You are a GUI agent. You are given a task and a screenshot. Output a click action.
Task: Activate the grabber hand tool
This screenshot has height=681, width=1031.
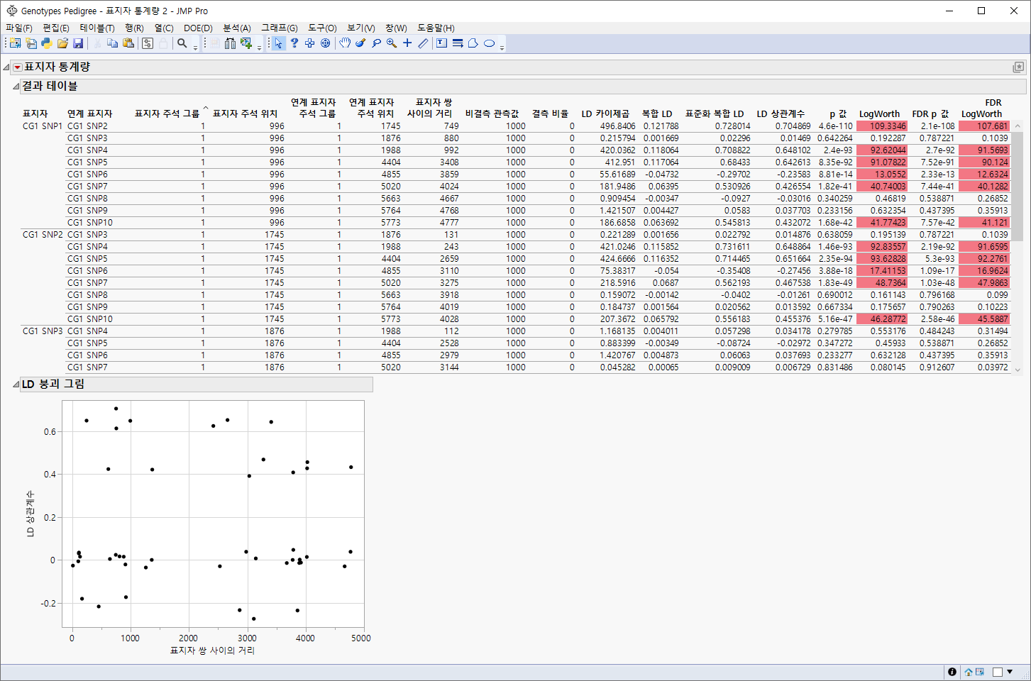tap(346, 43)
